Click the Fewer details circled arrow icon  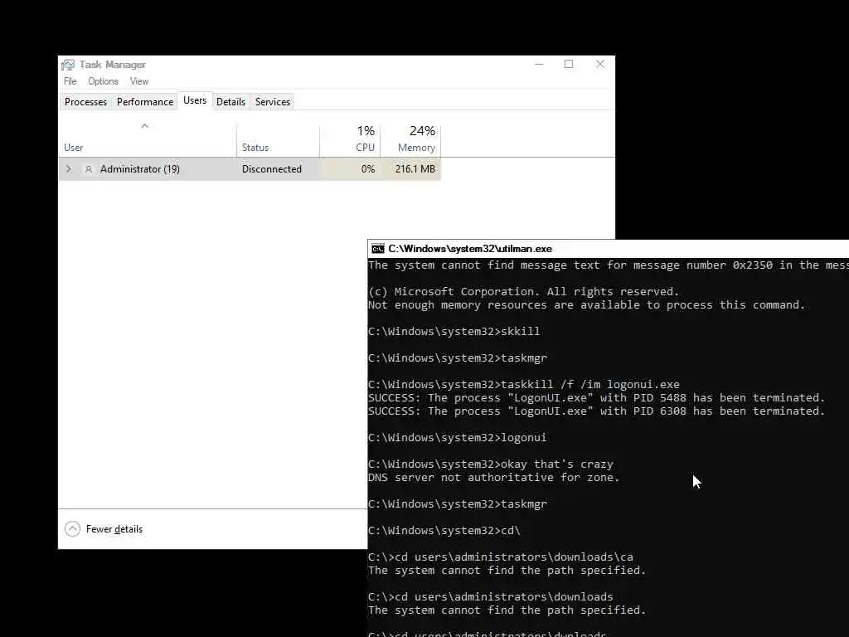(x=72, y=528)
